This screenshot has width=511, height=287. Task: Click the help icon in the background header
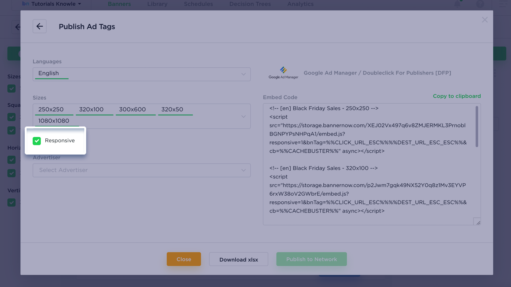point(480,4)
